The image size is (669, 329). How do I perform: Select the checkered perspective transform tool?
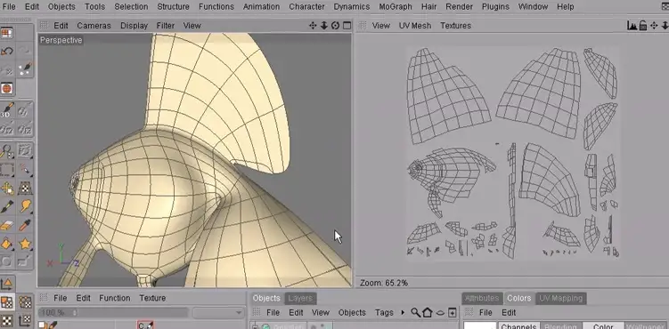(x=25, y=189)
